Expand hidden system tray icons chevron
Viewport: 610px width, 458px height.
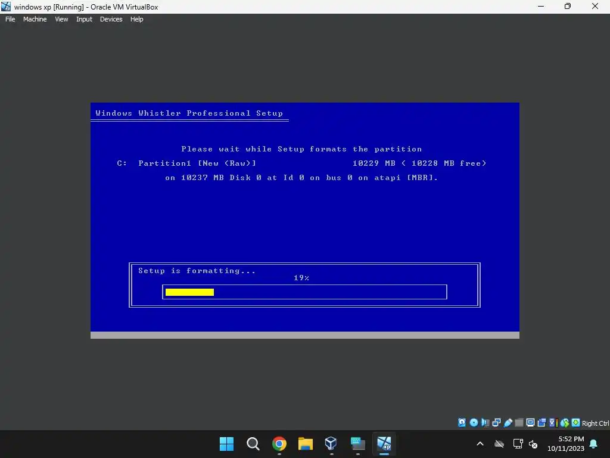pyautogui.click(x=480, y=444)
